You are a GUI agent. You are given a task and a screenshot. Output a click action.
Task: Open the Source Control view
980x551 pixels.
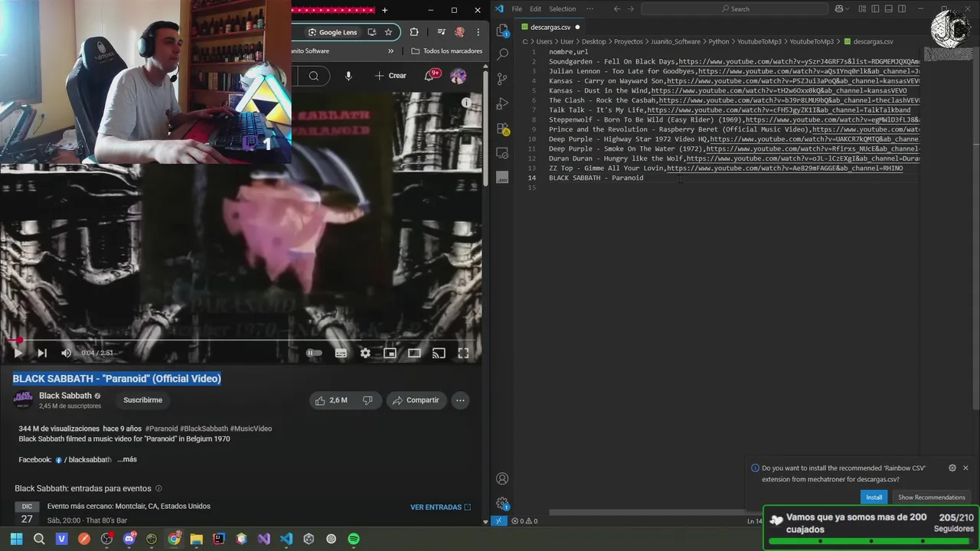(502, 79)
